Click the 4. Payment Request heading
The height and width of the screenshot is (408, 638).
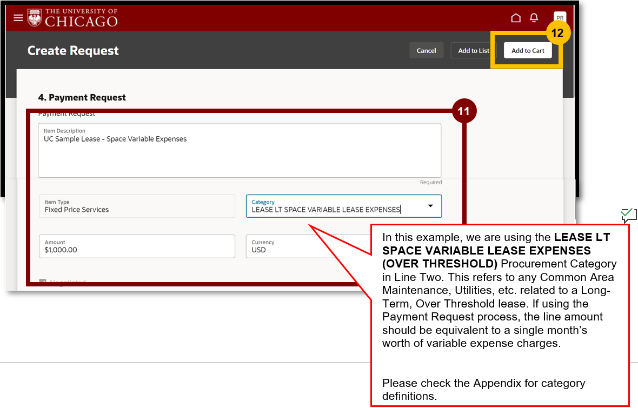coord(82,98)
